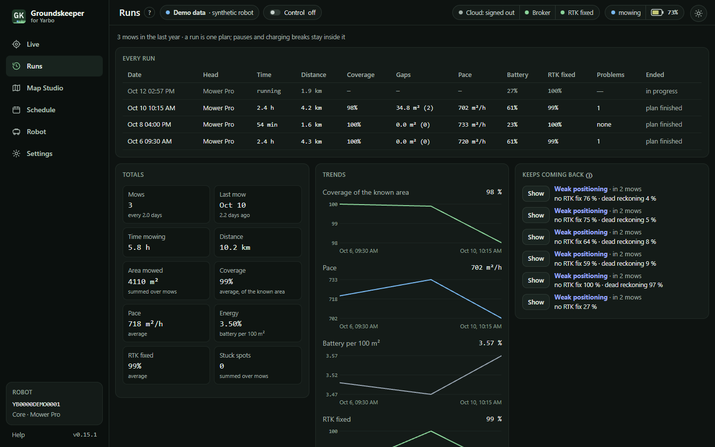Click the Cloud: signed out status
The image size is (715, 447).
point(487,13)
